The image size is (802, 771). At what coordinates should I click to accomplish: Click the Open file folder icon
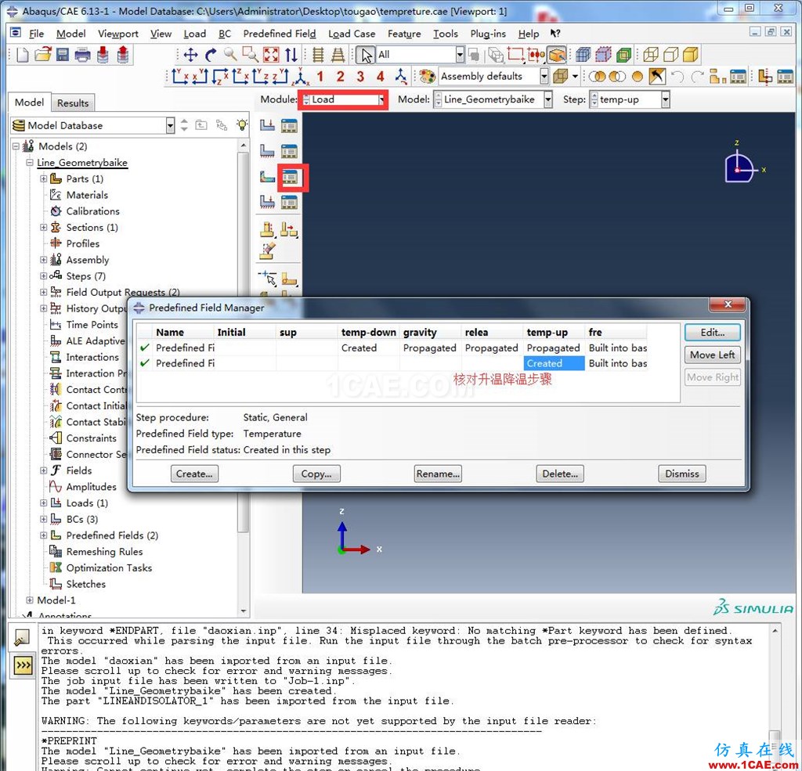43,55
